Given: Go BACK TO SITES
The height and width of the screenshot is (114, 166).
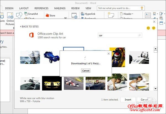Looking at the screenshot, I should [29, 26].
